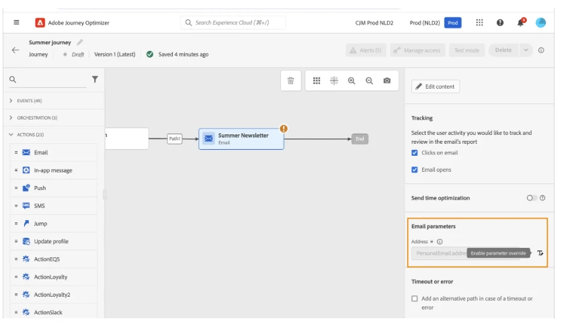Open the user profile avatar
The image size is (570, 329).
pos(540,23)
